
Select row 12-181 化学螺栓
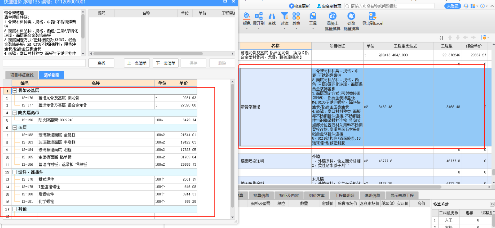click(x=100, y=202)
